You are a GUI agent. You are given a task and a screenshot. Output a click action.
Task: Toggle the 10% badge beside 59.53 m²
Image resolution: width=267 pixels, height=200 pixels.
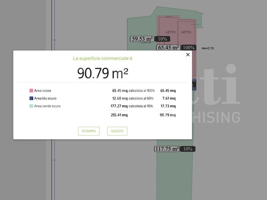[x=163, y=39]
